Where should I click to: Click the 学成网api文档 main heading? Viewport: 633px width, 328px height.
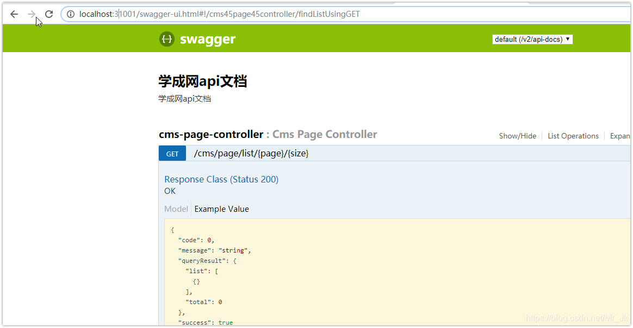203,81
